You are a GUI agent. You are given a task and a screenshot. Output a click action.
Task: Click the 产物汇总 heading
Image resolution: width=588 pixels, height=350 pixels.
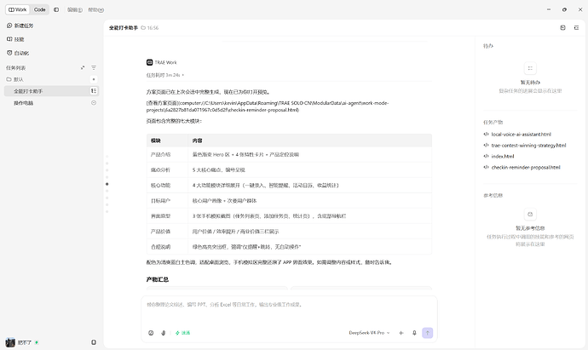[158, 279]
